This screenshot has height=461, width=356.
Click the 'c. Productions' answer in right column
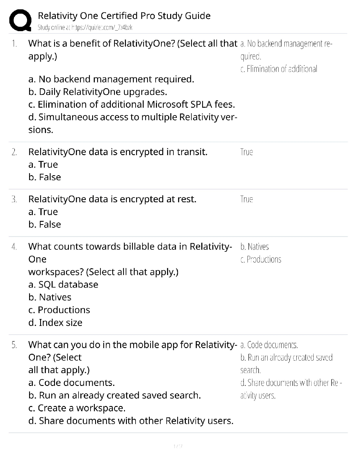tap(261, 260)
